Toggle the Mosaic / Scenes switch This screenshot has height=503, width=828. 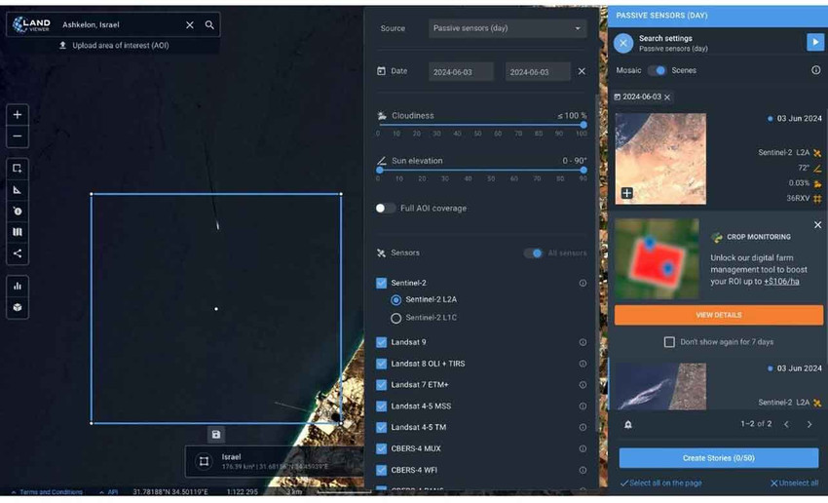[657, 70]
